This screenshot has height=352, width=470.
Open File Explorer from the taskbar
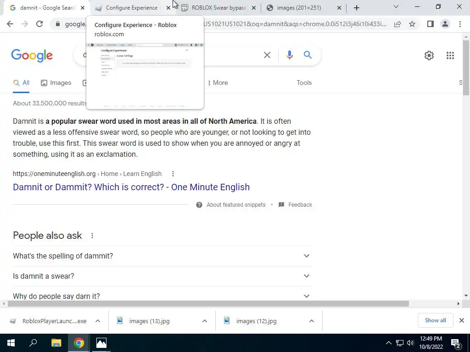[56, 343]
